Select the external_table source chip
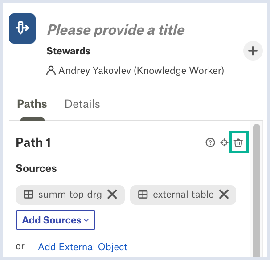Image resolution: width=270 pixels, height=260 pixels. point(183,195)
